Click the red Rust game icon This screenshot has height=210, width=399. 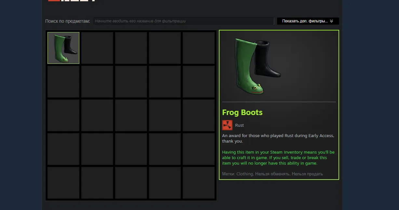coord(227,125)
